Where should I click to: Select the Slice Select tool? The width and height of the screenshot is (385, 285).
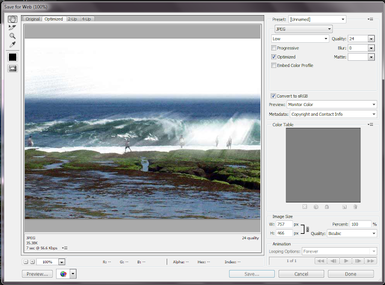point(12,28)
